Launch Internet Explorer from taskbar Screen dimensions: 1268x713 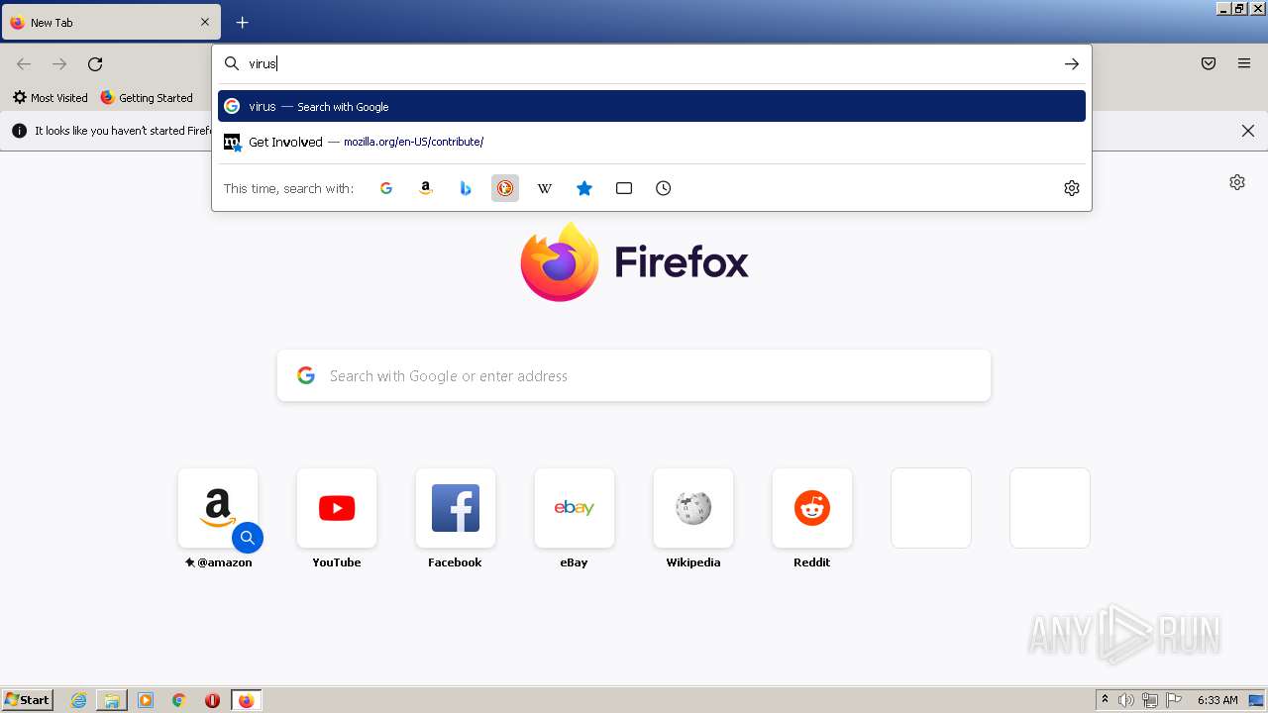click(x=79, y=700)
